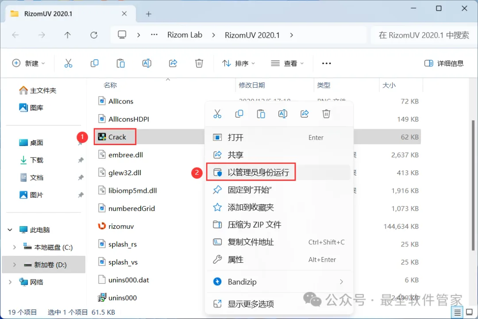Viewport: 478px width, 319px height.
Task: Click the Share icon in the context menu
Action: 305,114
